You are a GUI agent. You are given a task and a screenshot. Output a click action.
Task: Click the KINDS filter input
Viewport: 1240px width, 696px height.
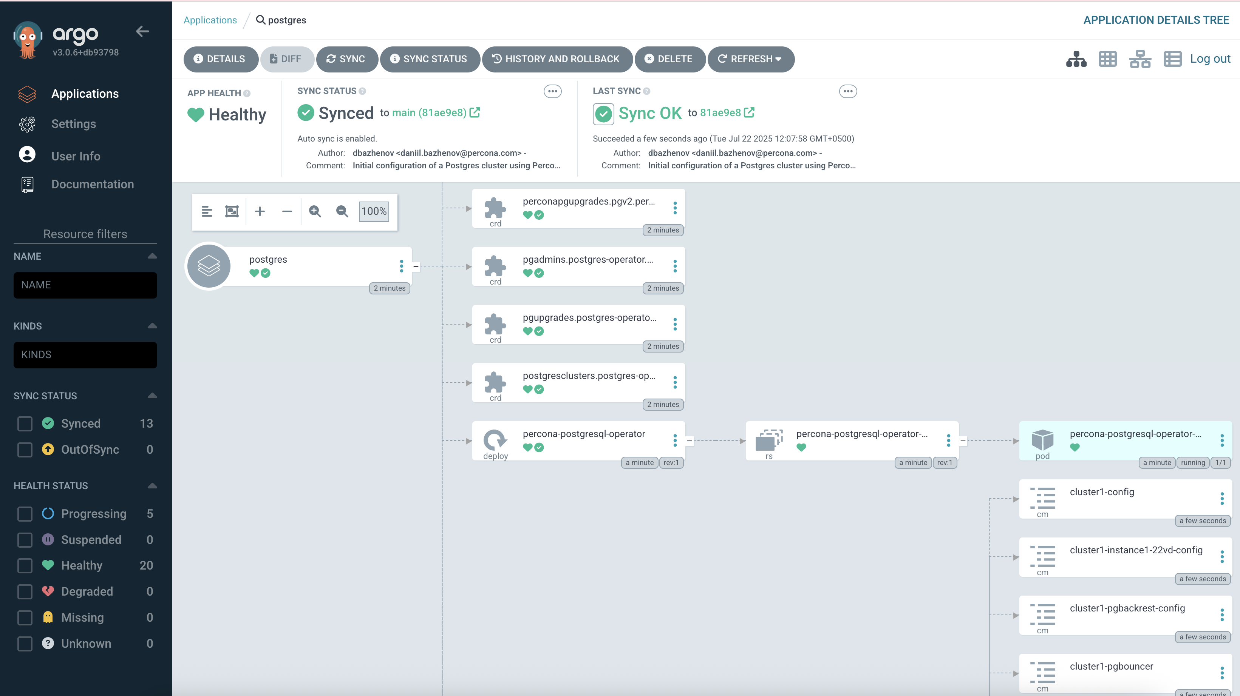[85, 355]
